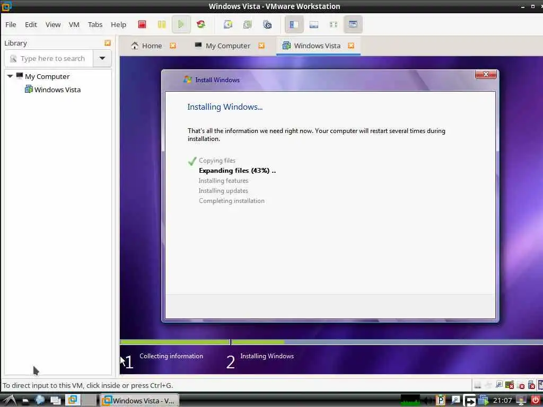Click the CPU usage monitor graph
The height and width of the screenshot is (407, 543).
point(410,401)
